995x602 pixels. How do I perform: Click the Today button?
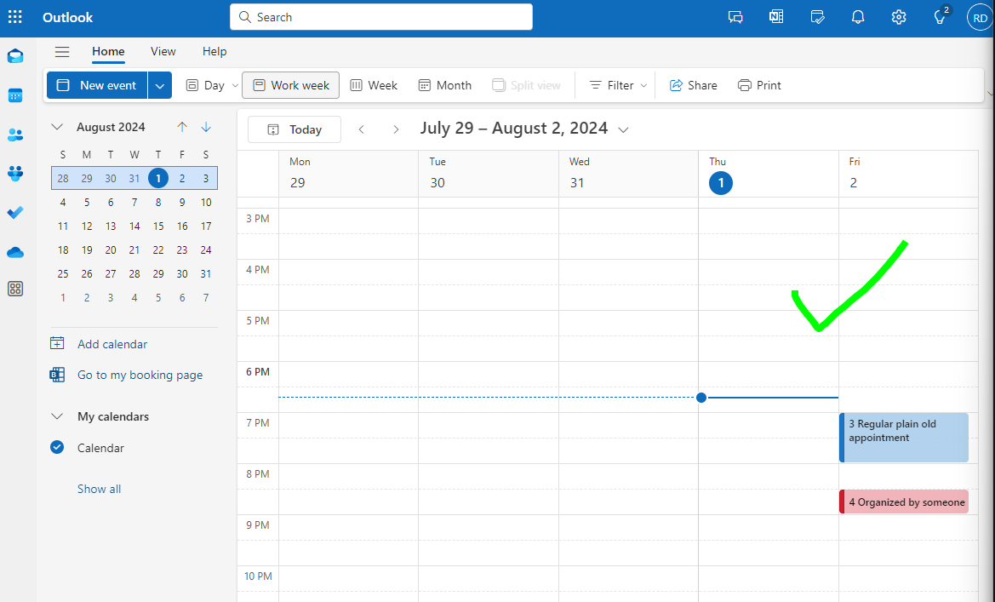pos(294,129)
